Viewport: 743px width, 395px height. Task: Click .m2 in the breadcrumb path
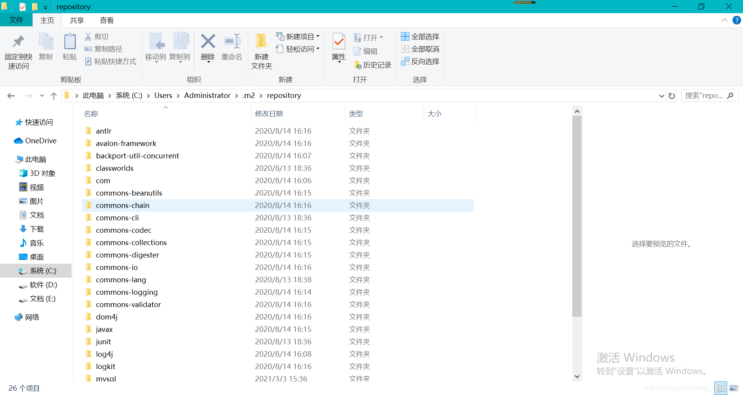(x=249, y=95)
